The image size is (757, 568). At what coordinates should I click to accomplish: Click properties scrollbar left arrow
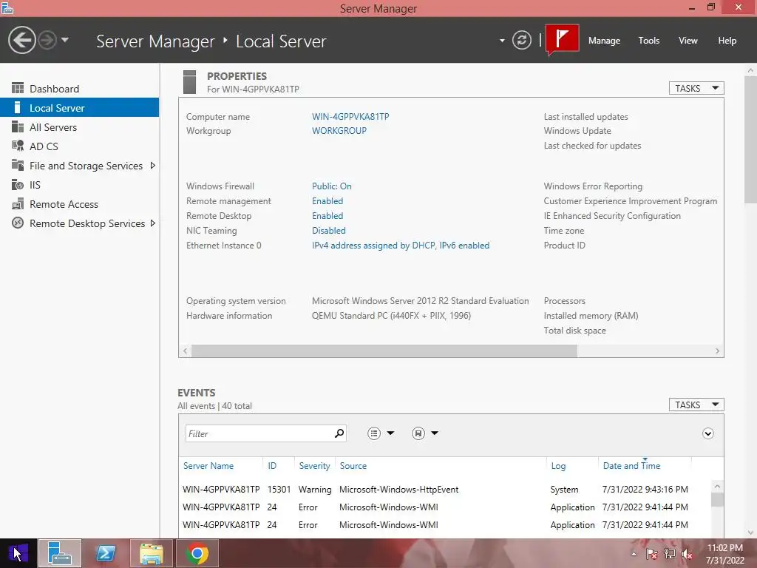(x=185, y=351)
